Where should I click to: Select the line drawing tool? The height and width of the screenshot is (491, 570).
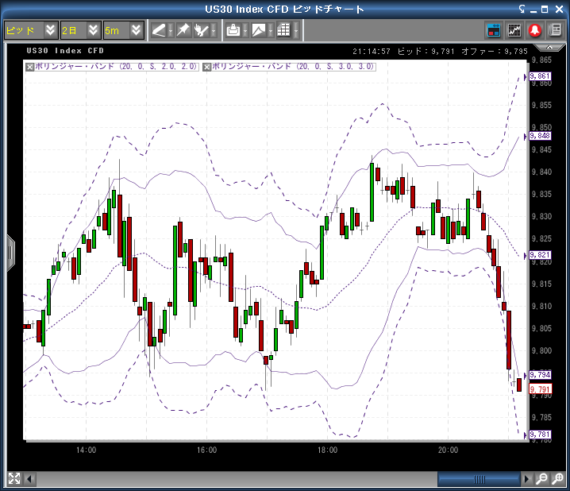159,30
